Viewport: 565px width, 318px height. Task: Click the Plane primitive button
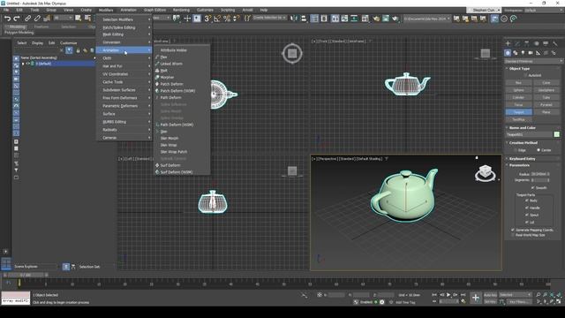[x=546, y=112]
